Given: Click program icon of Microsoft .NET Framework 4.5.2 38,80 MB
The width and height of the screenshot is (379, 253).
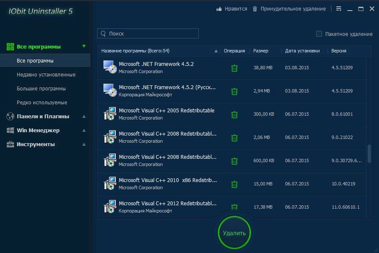Looking at the screenshot, I should point(110,67).
